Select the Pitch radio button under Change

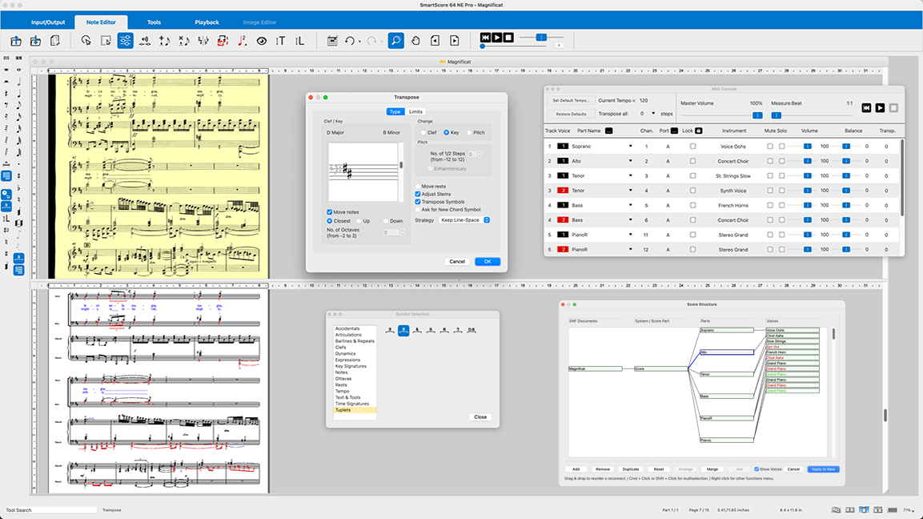tap(470, 132)
